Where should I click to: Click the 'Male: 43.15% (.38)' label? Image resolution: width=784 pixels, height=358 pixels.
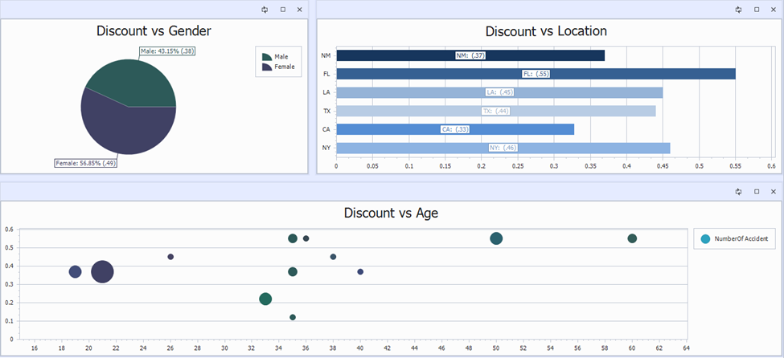tap(167, 51)
